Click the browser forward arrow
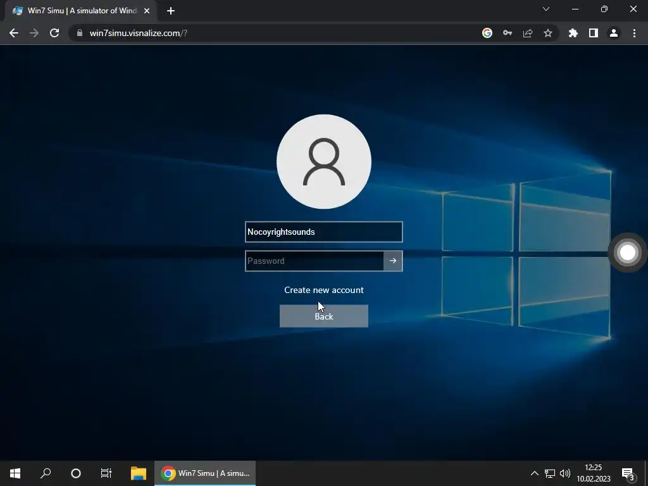Screen dimensions: 648x486 [x=34, y=33]
